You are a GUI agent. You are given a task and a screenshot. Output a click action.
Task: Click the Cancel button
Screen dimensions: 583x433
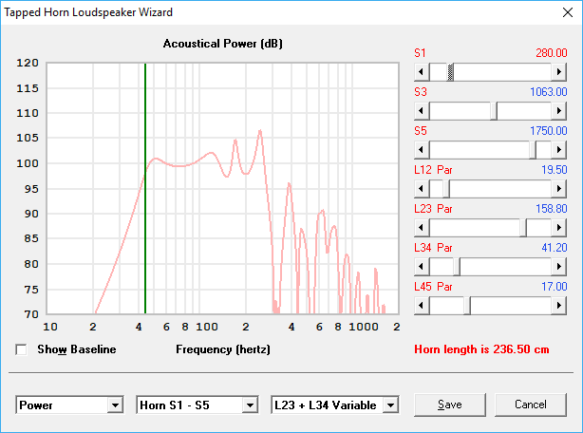531,405
